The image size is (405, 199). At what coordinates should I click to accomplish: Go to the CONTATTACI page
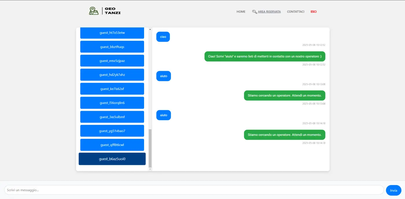295,12
